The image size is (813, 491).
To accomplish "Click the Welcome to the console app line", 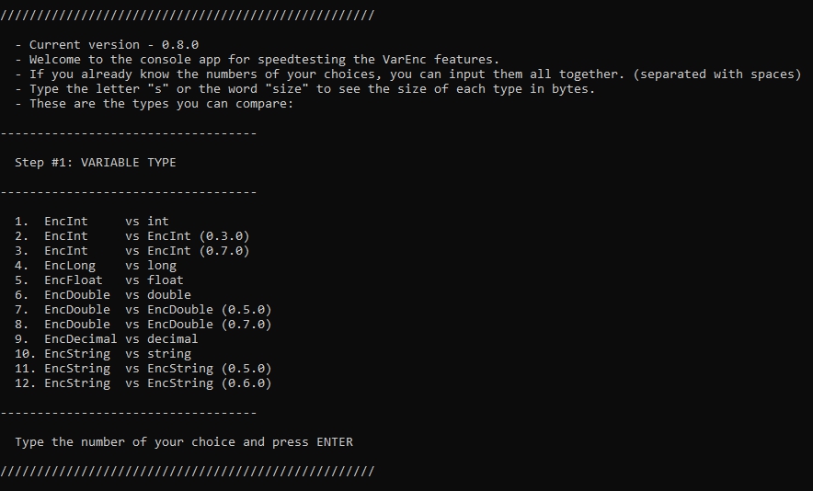I will click(258, 60).
